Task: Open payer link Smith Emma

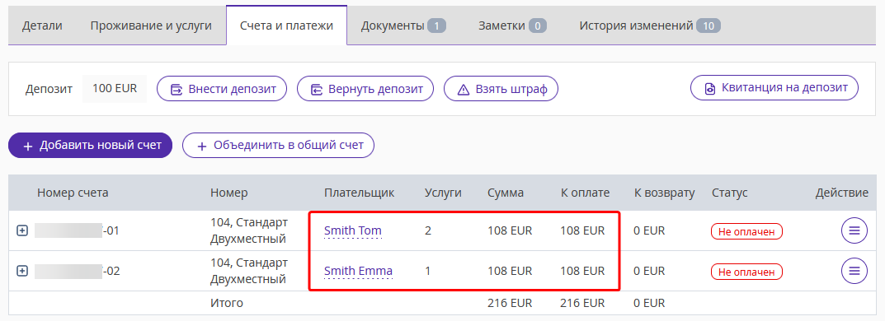Action: (359, 271)
